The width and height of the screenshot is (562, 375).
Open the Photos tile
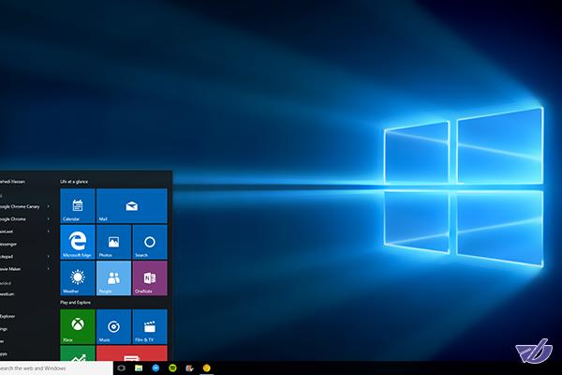[x=113, y=242]
